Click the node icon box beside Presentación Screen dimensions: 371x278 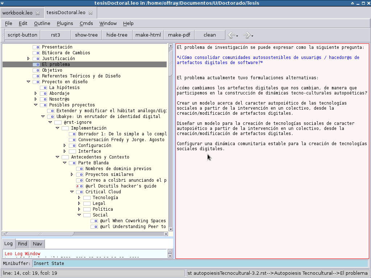[36, 47]
